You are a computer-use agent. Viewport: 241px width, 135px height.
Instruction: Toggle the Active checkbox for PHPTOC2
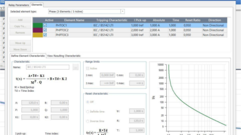click(x=45, y=30)
